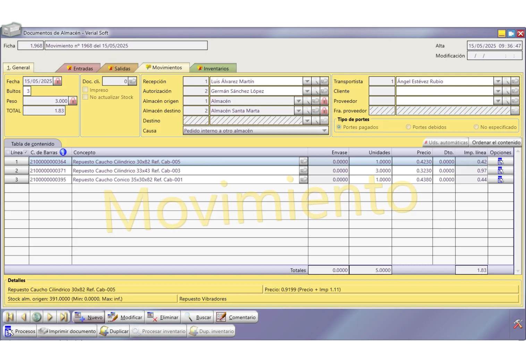Click the tools icon at bottom right

tap(518, 324)
